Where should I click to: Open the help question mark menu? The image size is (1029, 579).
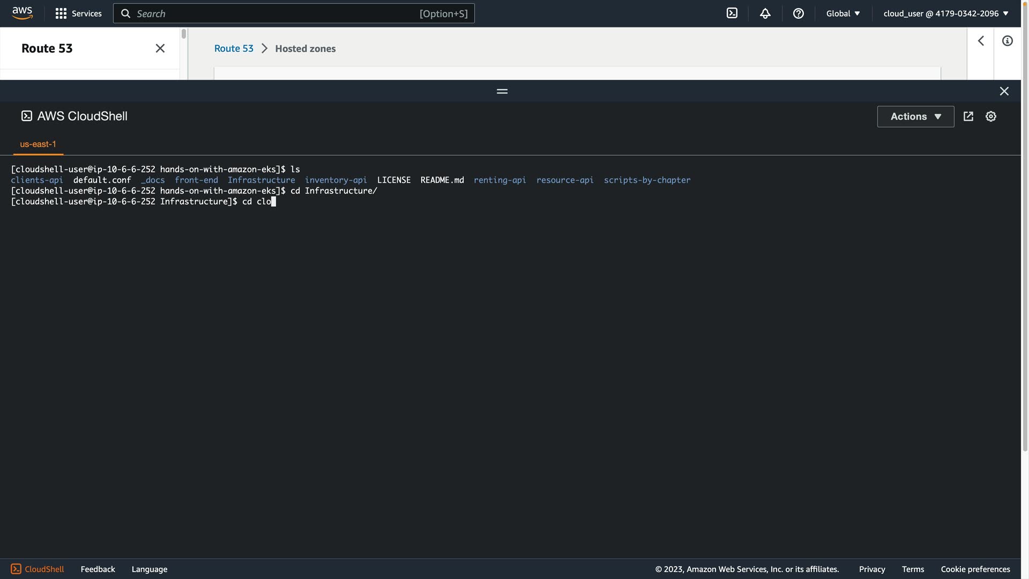coord(798,13)
